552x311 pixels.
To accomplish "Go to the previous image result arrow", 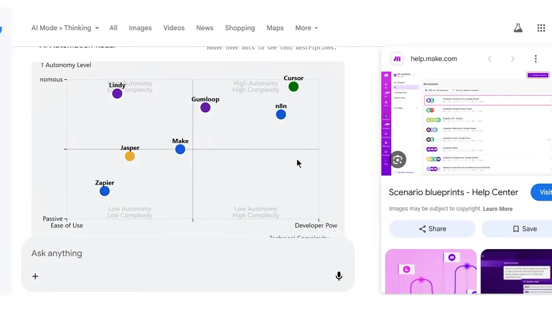I will tap(489, 59).
